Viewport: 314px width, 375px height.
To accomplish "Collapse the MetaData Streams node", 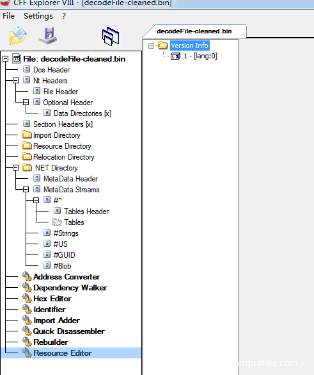I will pos(26,190).
